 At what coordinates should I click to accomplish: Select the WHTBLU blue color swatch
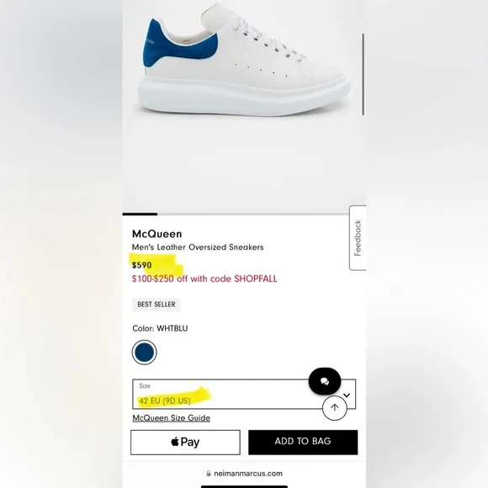pyautogui.click(x=145, y=353)
